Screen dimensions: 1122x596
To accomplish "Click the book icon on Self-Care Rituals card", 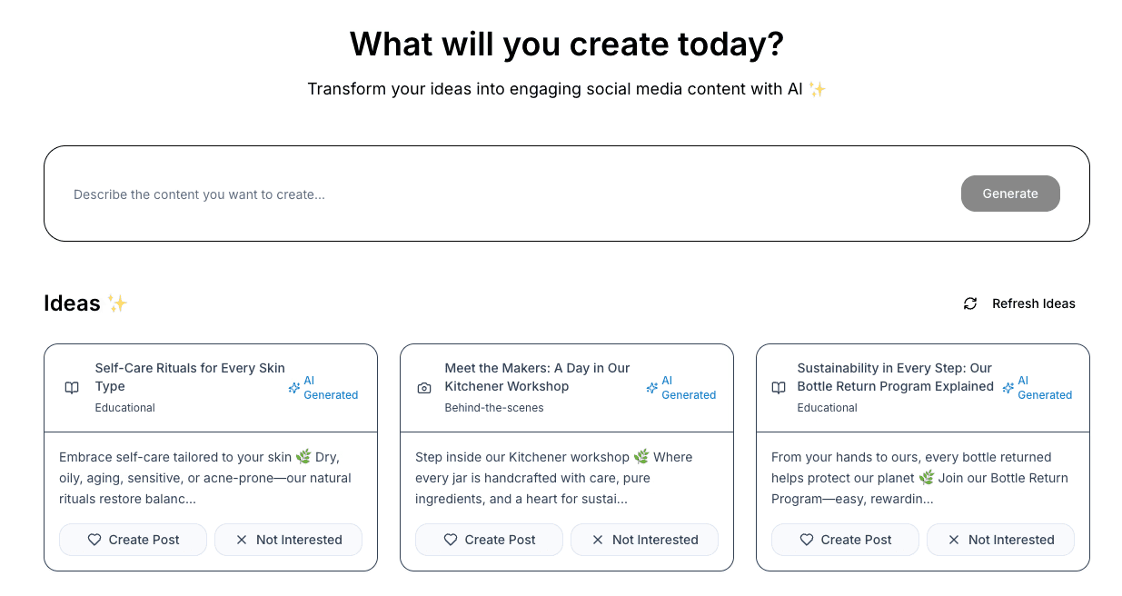I will [x=72, y=388].
